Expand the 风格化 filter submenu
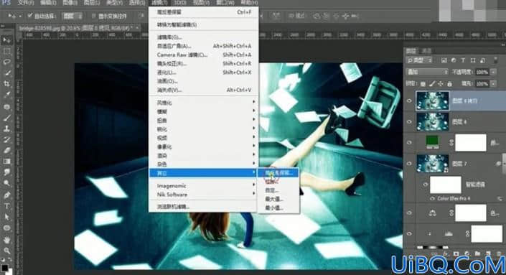 tap(204, 103)
